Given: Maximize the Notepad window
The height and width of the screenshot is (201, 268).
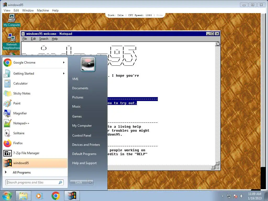Looking at the screenshot, I should point(212,34).
